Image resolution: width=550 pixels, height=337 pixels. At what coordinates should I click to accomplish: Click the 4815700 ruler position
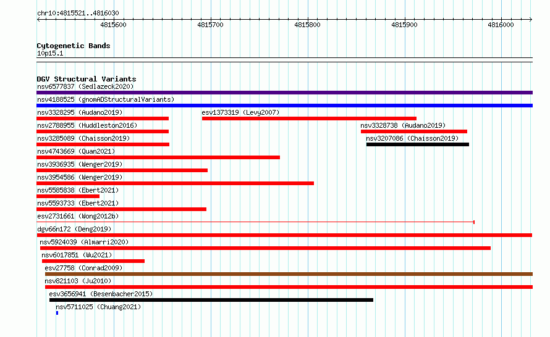pos(211,25)
